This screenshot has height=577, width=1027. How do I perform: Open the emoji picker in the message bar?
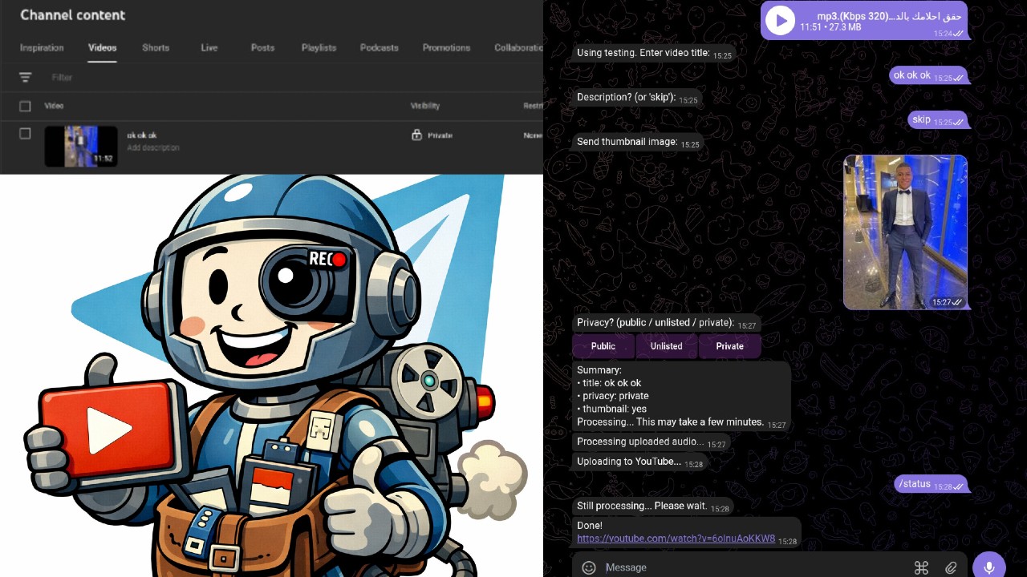coord(588,567)
